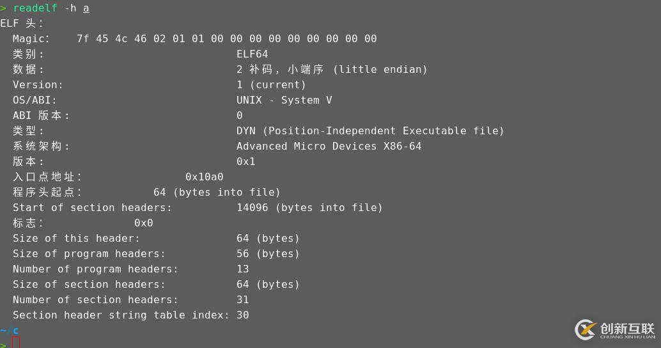Click the underlined filename 'a' argument
This screenshot has height=348, width=661.
[86, 8]
